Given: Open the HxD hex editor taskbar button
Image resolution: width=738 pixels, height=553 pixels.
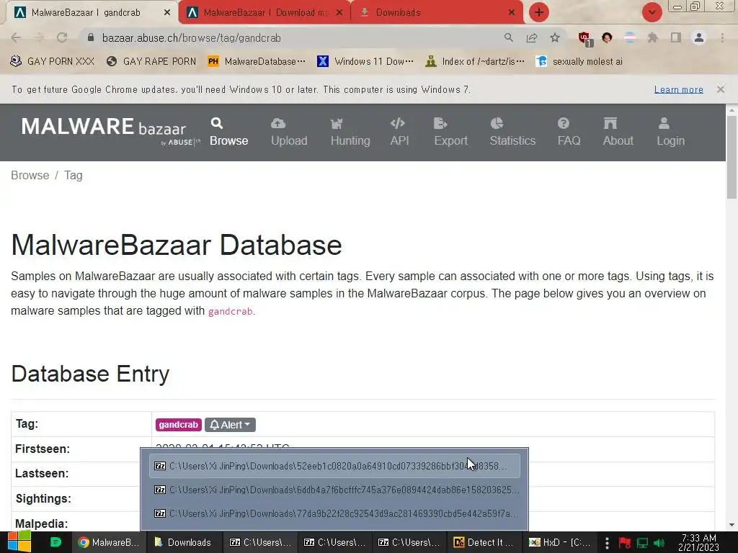Looking at the screenshot, I should click(x=559, y=542).
